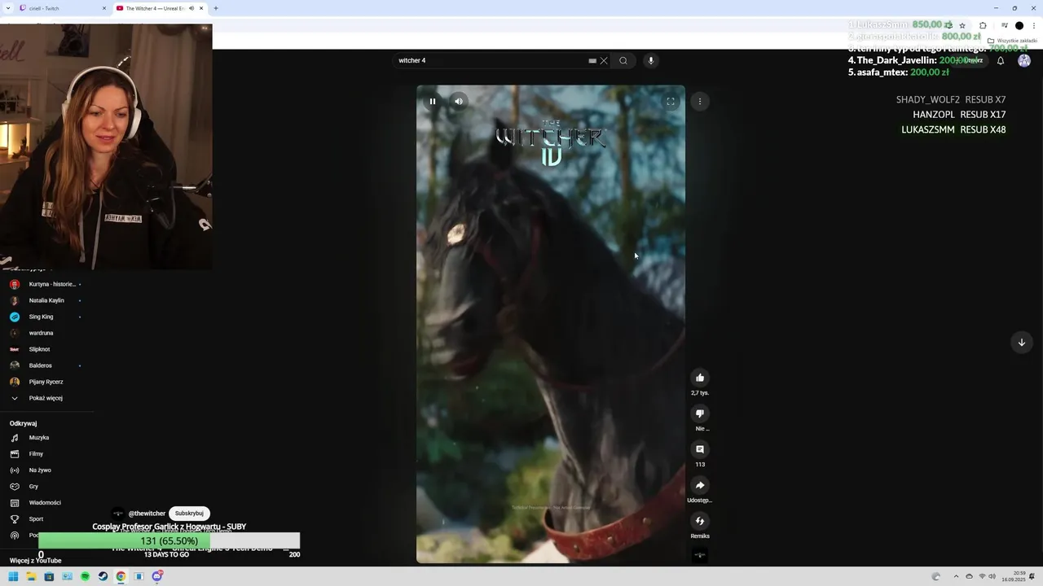This screenshot has height=586, width=1043.
Task: Close The Witcher 4 tab
Action: click(x=201, y=8)
